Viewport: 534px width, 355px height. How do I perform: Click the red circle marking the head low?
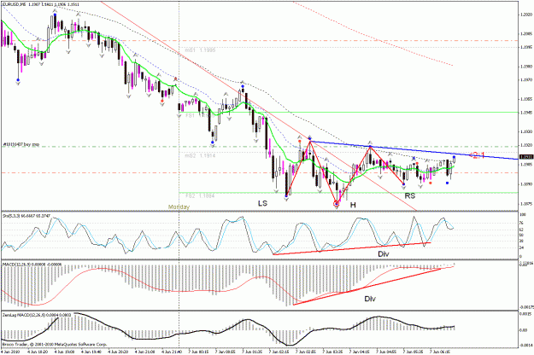337,204
